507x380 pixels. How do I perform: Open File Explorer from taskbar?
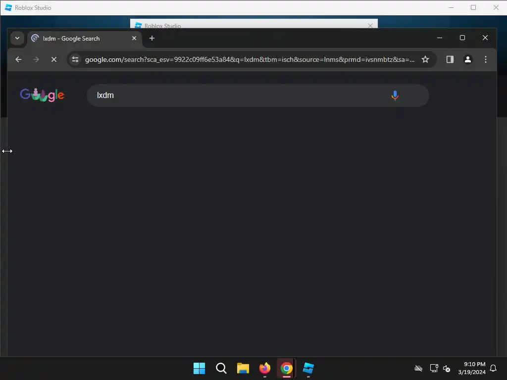[x=243, y=368]
